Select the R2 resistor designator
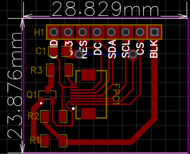Image resolution: width=190 pixels, height=154 pixels. pos(33,116)
